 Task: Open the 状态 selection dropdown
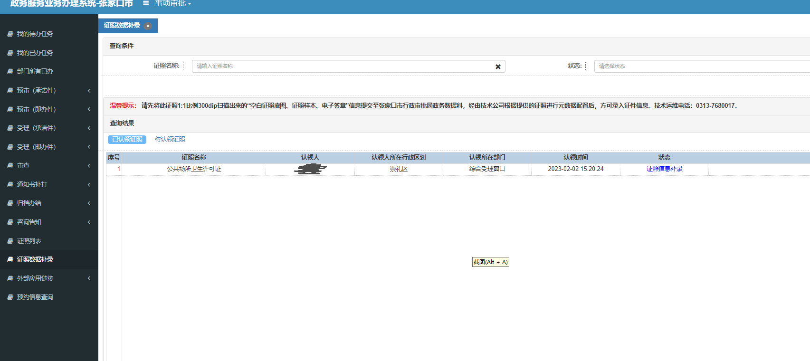(x=702, y=66)
